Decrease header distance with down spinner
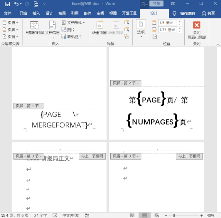 point(179,24)
